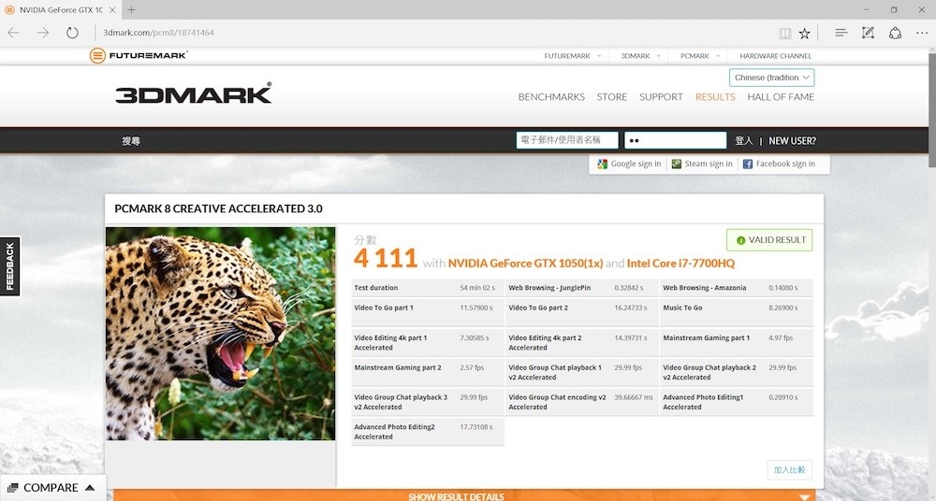Reload the page with refresh icon
936x501 pixels.
[72, 33]
